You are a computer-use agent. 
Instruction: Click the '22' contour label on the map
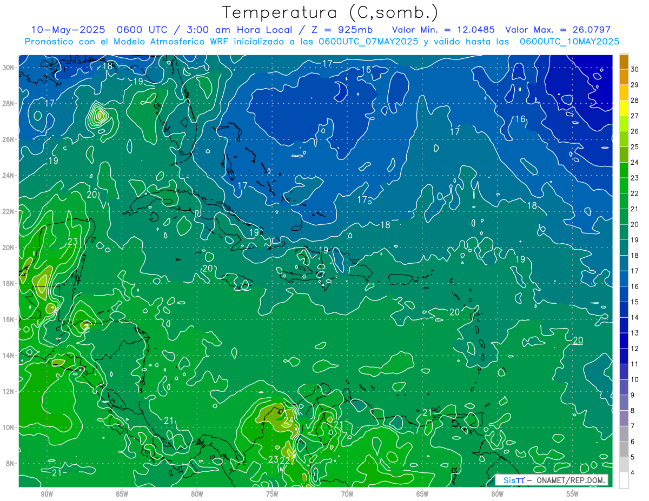click(x=285, y=460)
